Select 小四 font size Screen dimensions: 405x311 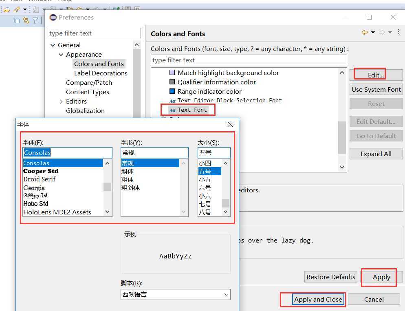[205, 163]
